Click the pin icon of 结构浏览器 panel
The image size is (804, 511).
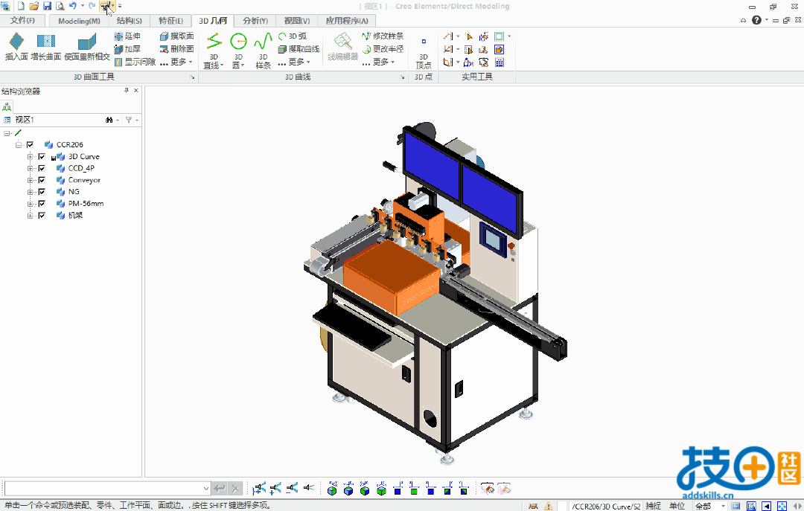tap(126, 90)
